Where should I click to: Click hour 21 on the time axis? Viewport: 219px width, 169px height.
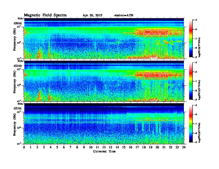(164, 147)
